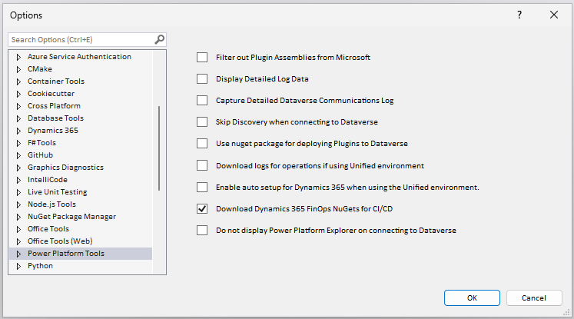Uncheck Download Dynamics 365 FinOps NuGets for CI/CD
The image size is (574, 319).
[x=202, y=209]
